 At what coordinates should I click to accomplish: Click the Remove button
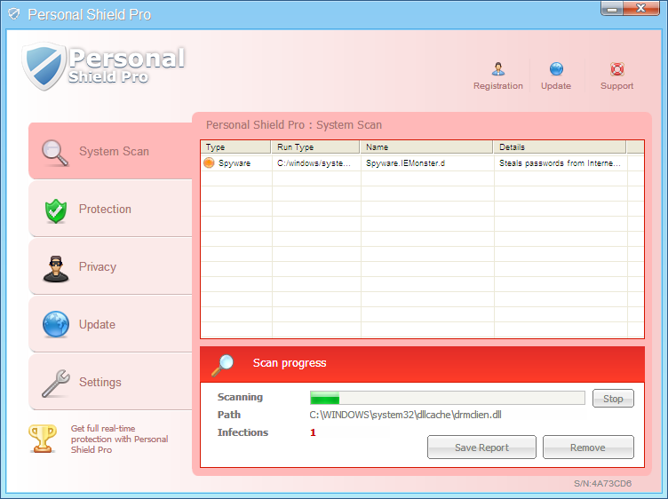588,447
